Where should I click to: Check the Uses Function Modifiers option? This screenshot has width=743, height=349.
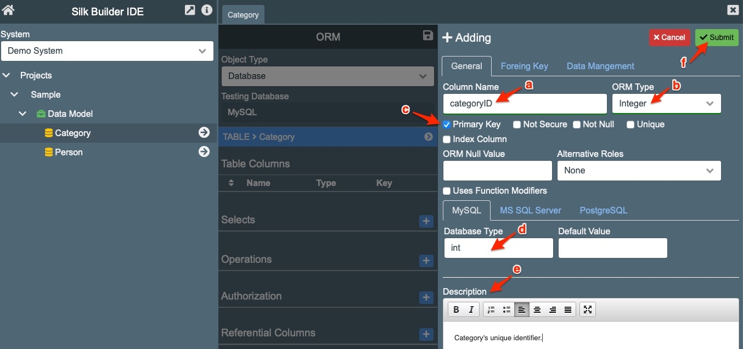[447, 191]
